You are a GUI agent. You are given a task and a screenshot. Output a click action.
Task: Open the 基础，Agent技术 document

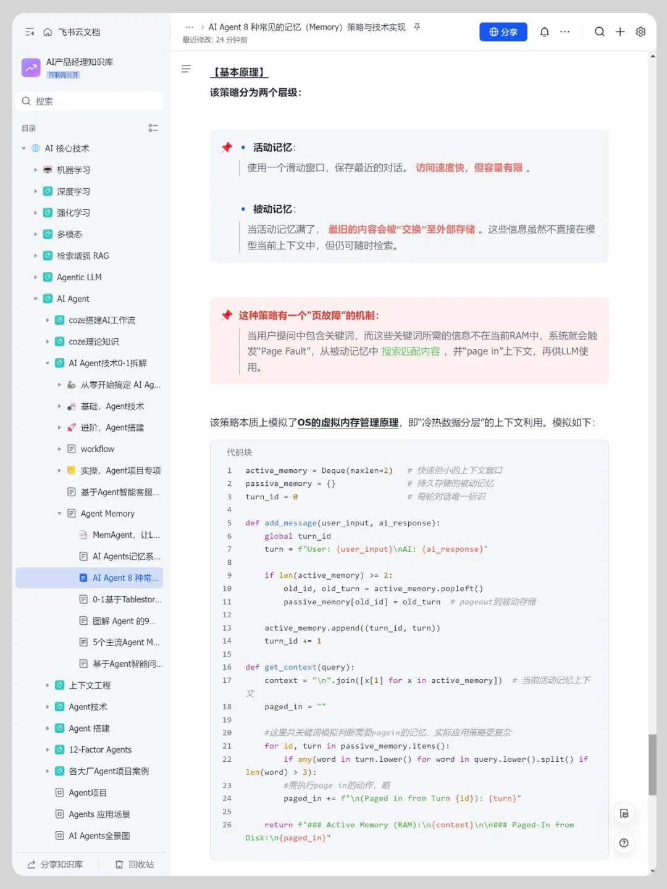[112, 406]
